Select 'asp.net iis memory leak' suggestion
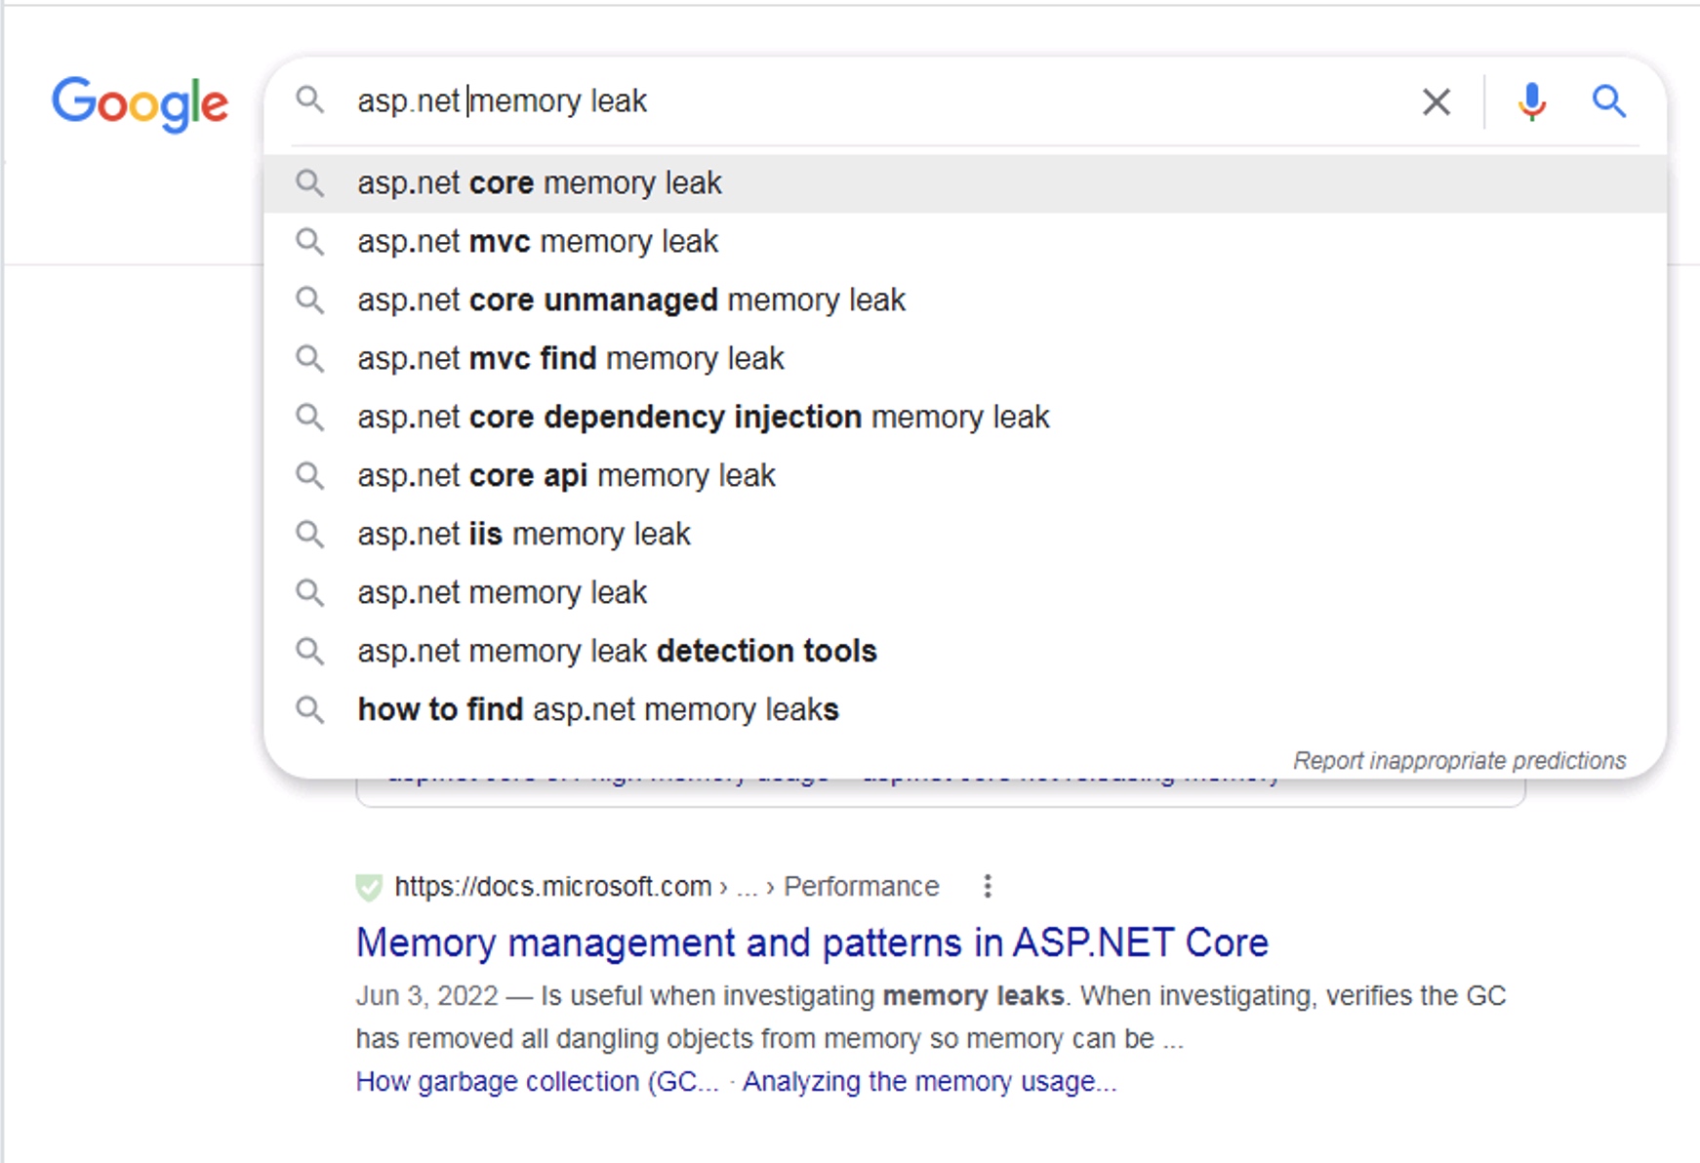Image resolution: width=1700 pixels, height=1163 pixels. point(965,535)
